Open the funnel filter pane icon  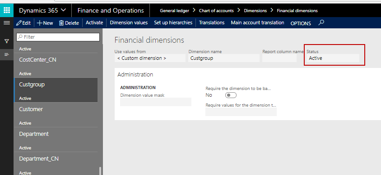click(x=7, y=41)
